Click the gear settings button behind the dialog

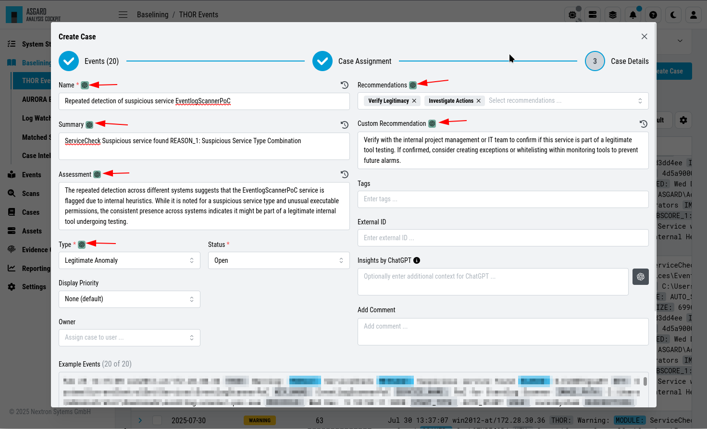click(x=683, y=120)
